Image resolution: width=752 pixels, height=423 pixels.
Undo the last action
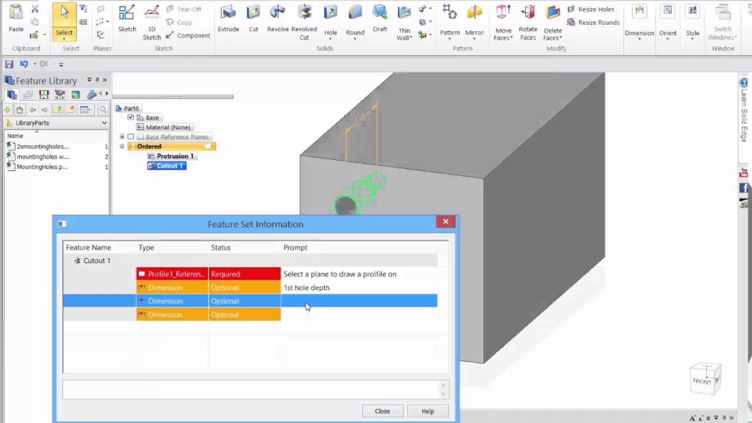[x=23, y=64]
